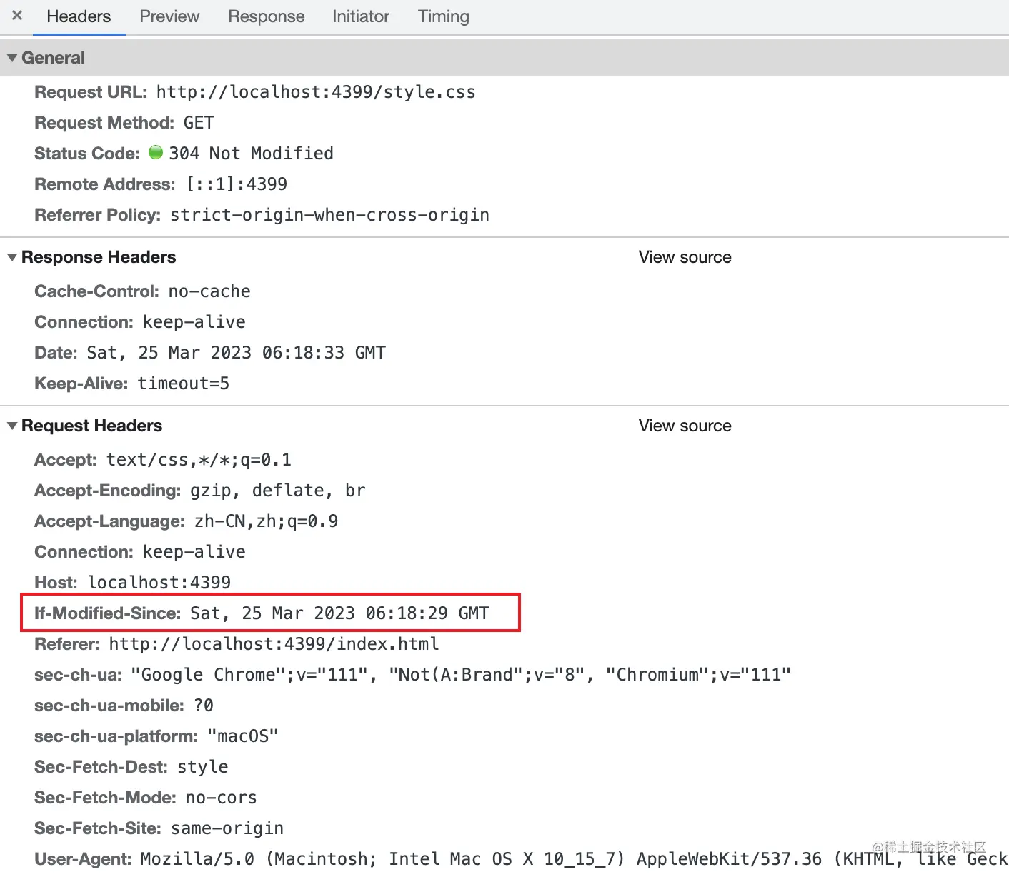Click the Referrer Policy label
This screenshot has width=1009, height=877.
pos(98,215)
